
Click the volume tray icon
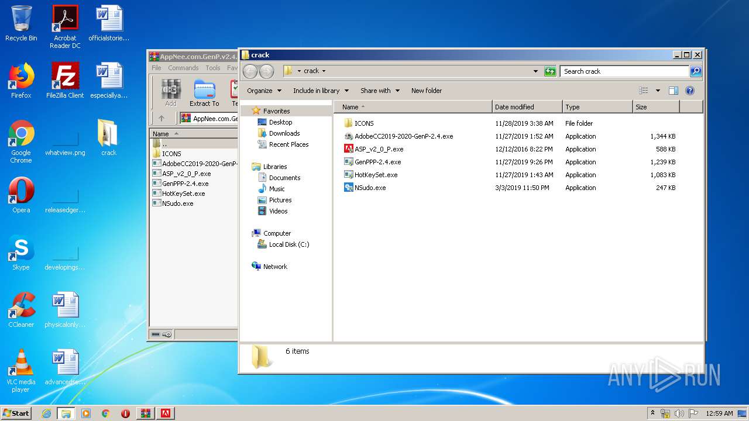(x=679, y=413)
